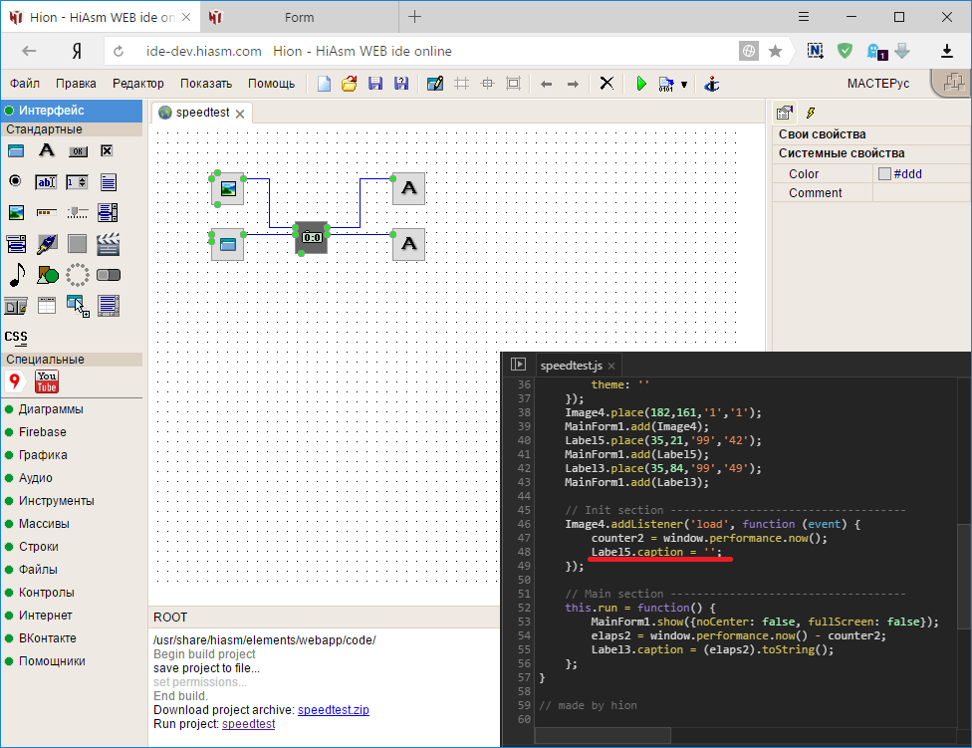Select the dotted circle loader element in the palette
The width and height of the screenshot is (972, 748).
coord(78,275)
